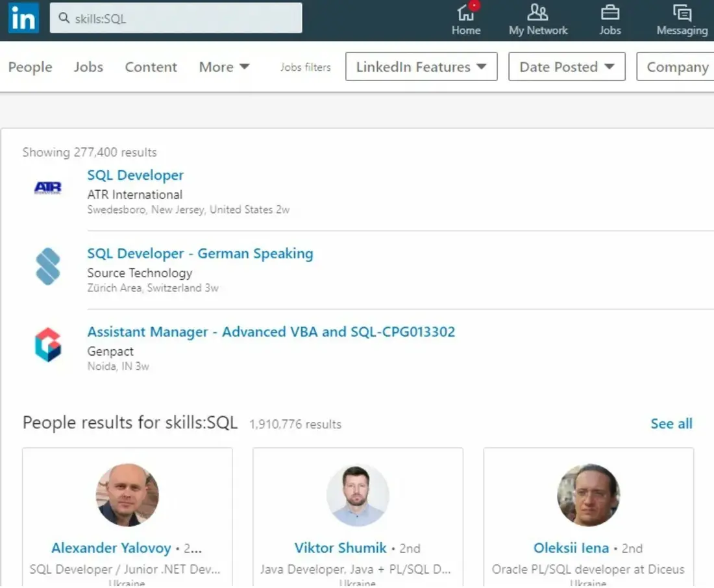Image resolution: width=714 pixels, height=588 pixels.
Task: Click 'Zürich Area, Switzerland 3w' location text
Action: click(153, 288)
